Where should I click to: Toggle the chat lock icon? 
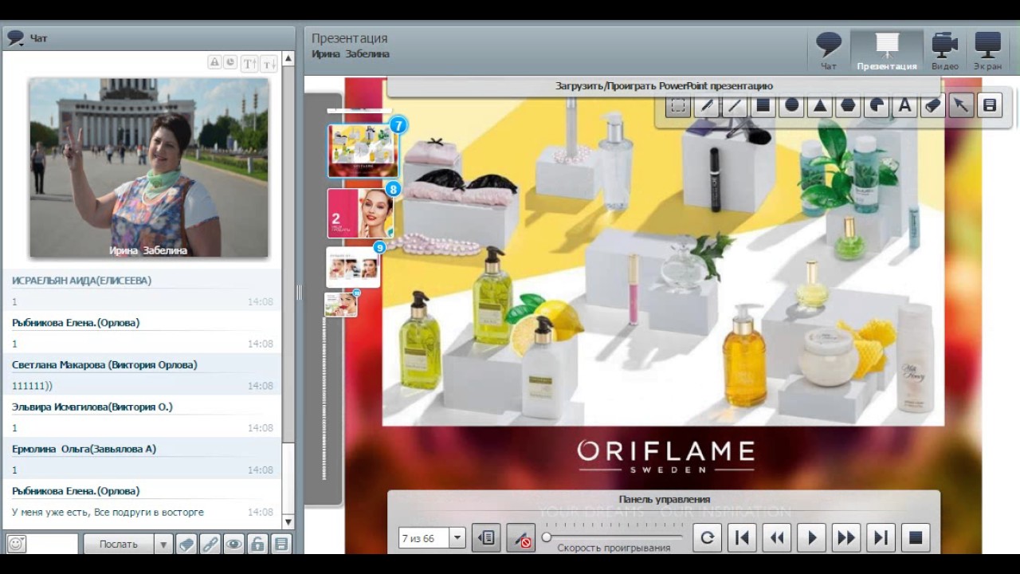coord(257,544)
